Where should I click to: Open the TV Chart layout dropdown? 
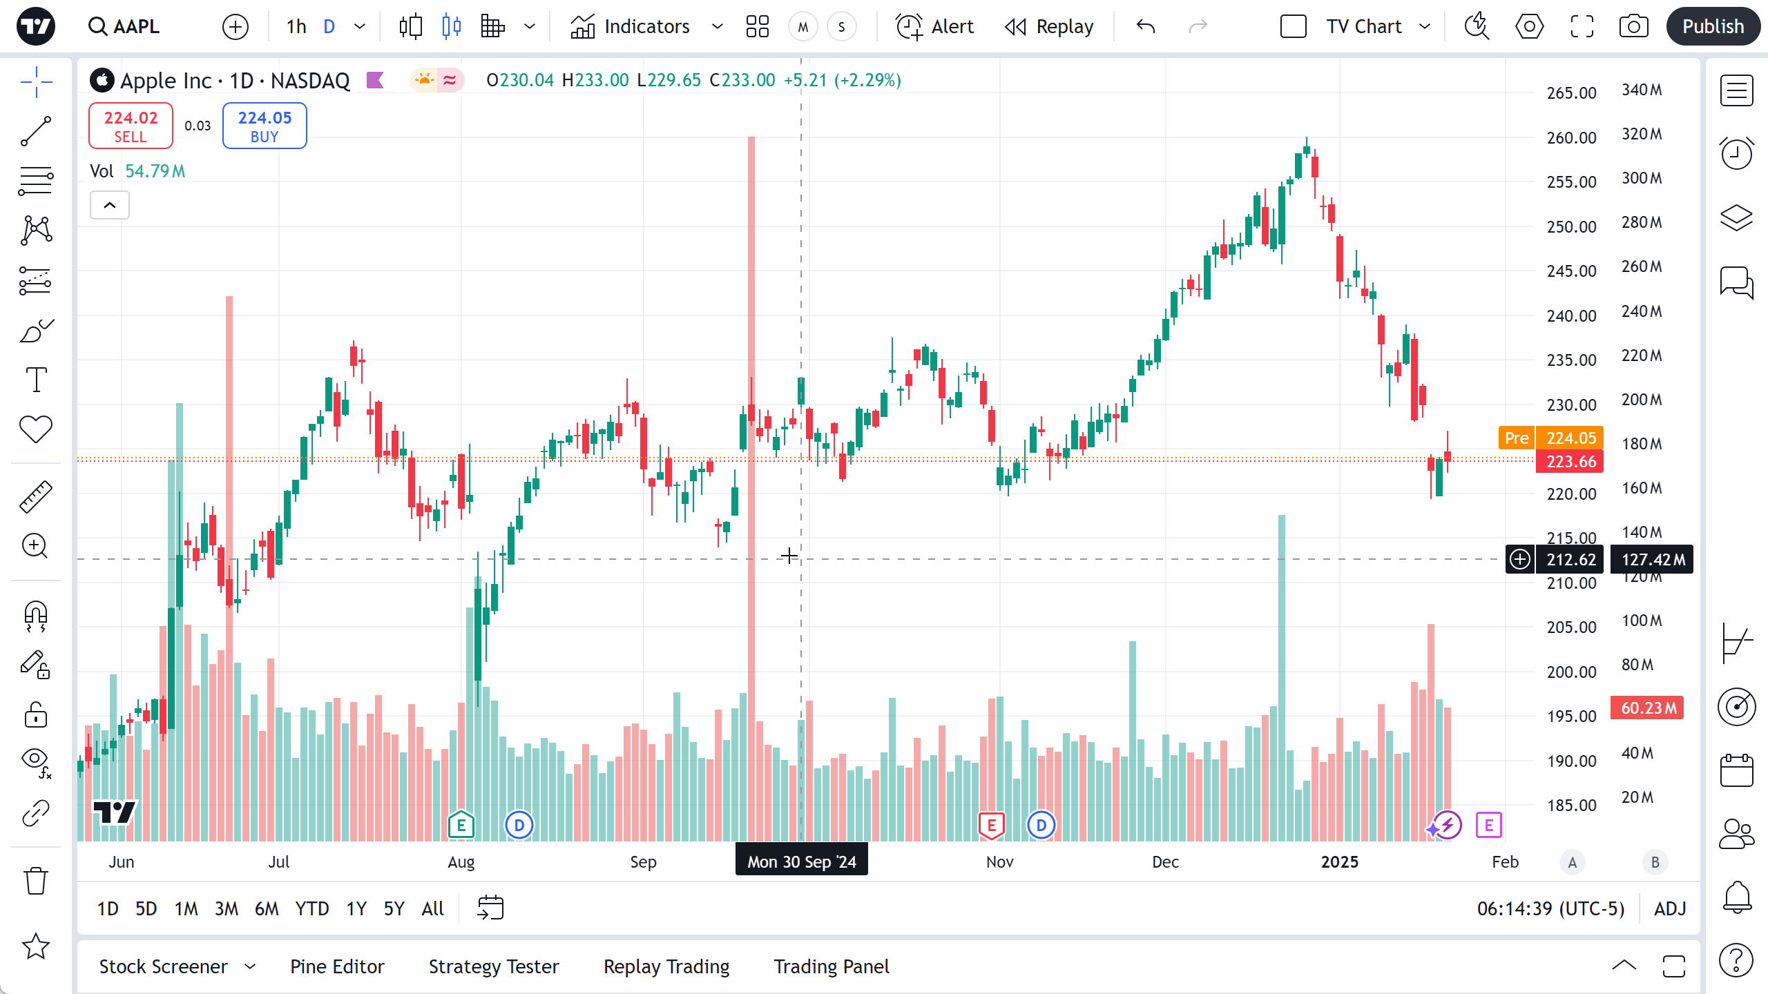1424,27
